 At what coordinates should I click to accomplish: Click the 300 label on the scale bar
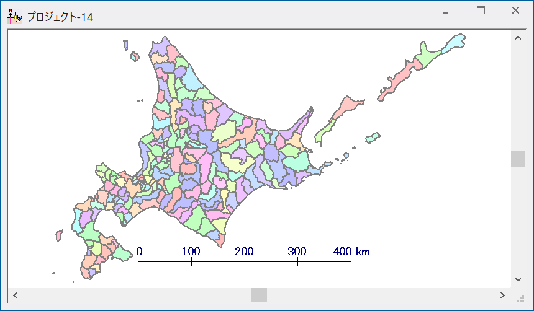[297, 252]
